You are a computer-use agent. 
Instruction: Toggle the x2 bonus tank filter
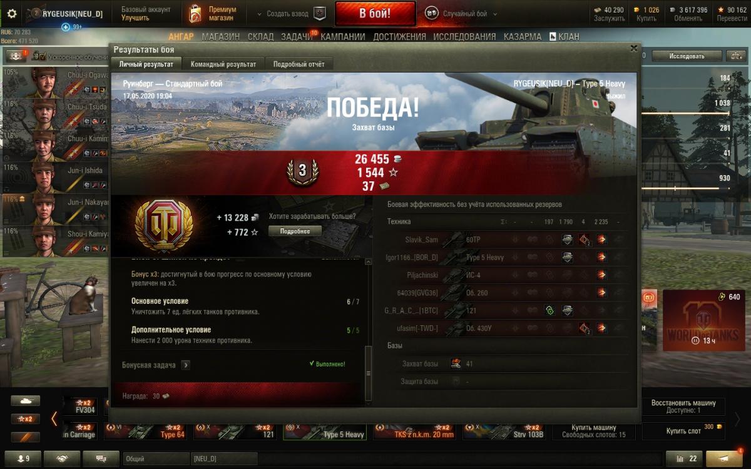click(x=26, y=419)
